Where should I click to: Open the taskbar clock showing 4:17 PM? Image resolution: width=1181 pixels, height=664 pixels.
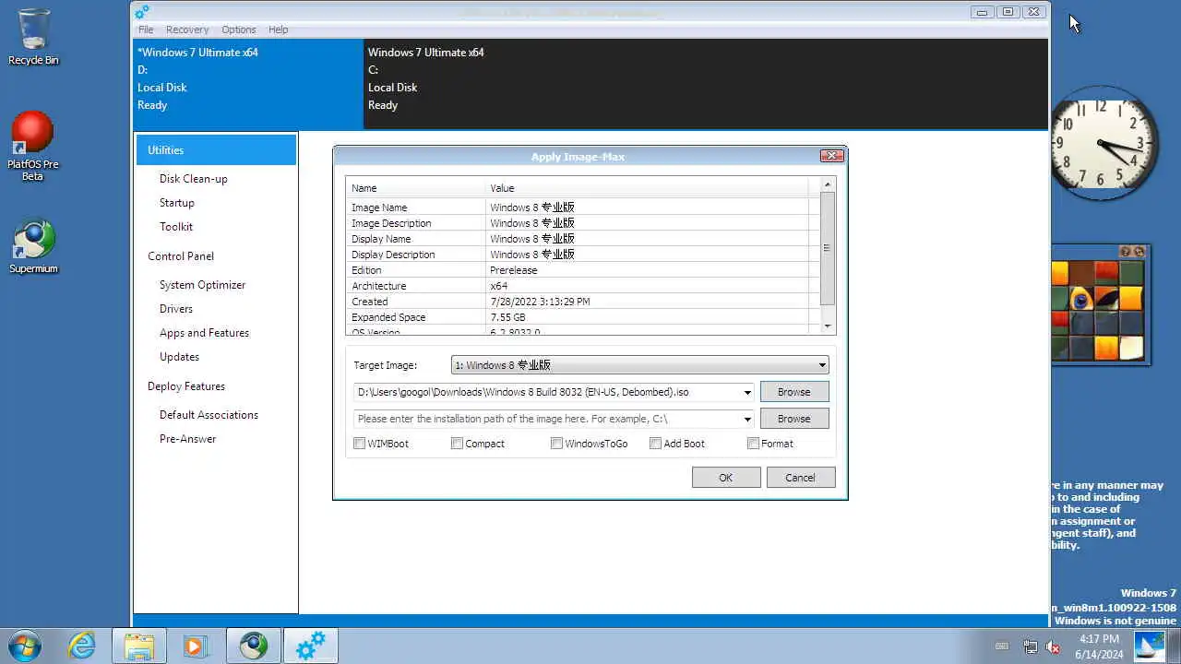click(x=1099, y=646)
